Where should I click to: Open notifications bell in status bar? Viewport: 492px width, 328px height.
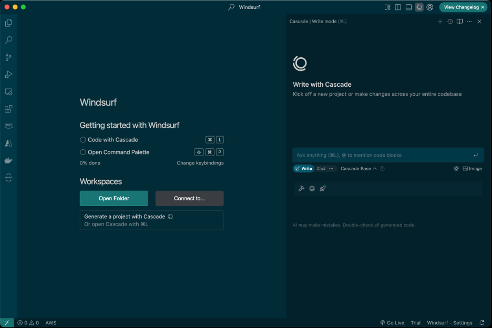482,323
